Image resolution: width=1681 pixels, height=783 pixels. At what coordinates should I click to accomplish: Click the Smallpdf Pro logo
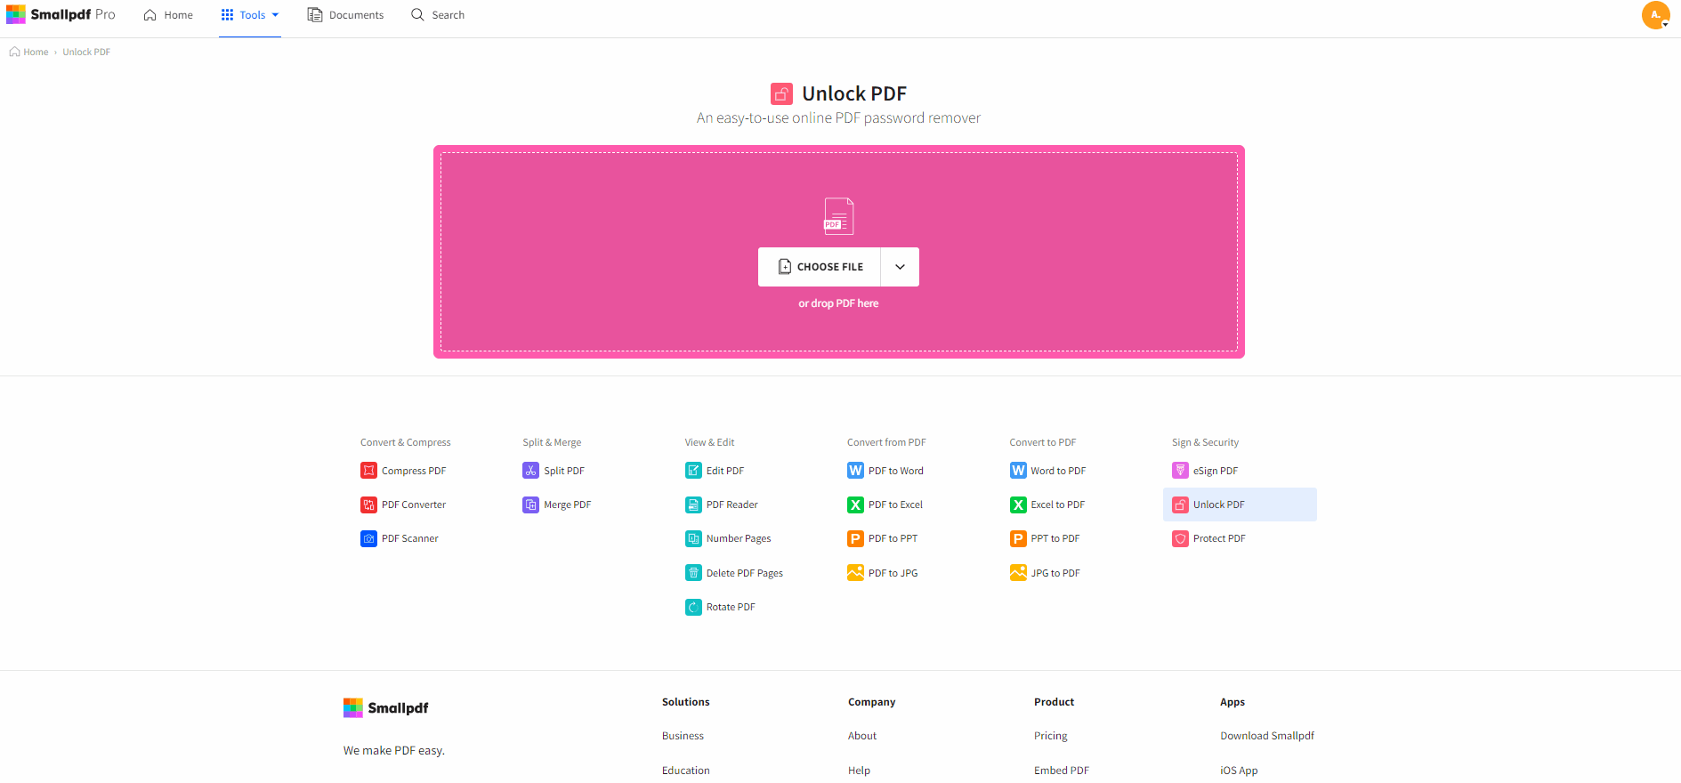coord(61,14)
